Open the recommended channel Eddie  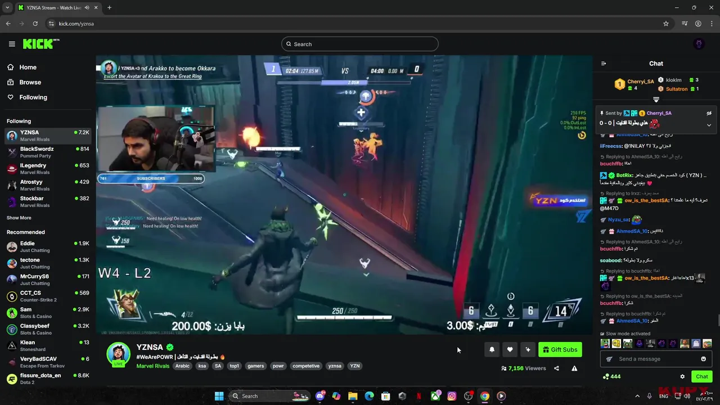[x=48, y=246]
